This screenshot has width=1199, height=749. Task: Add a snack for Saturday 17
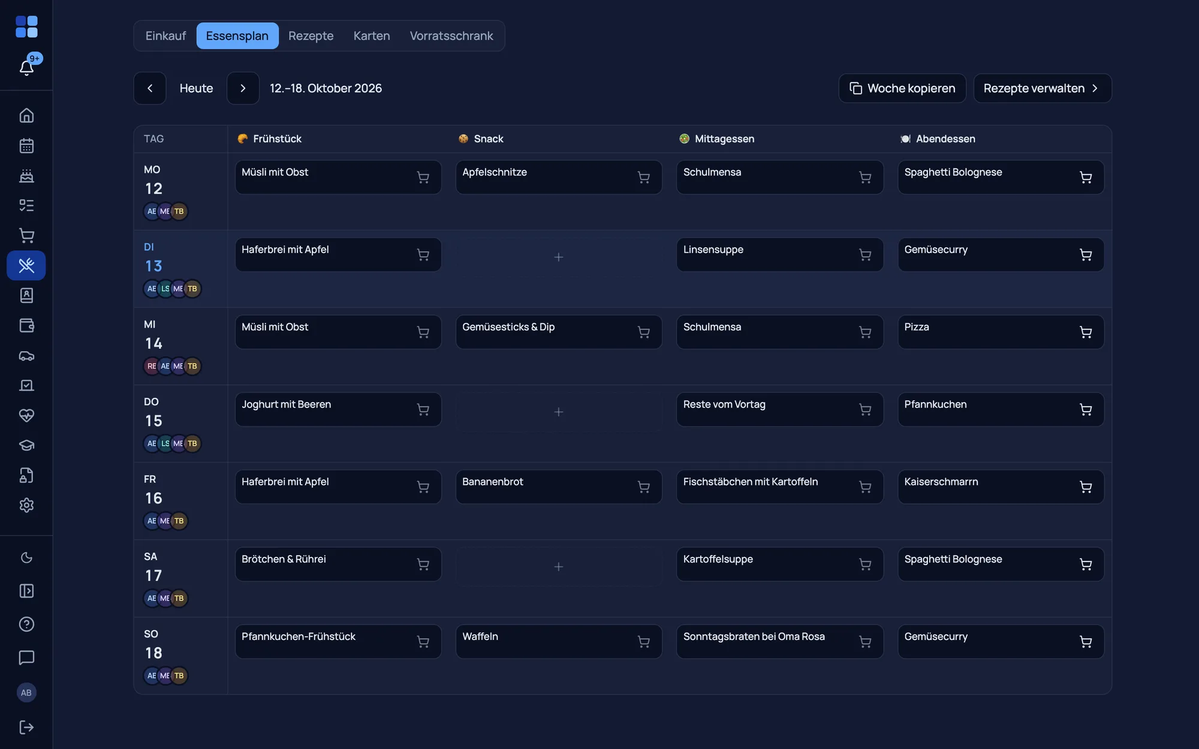(x=559, y=566)
